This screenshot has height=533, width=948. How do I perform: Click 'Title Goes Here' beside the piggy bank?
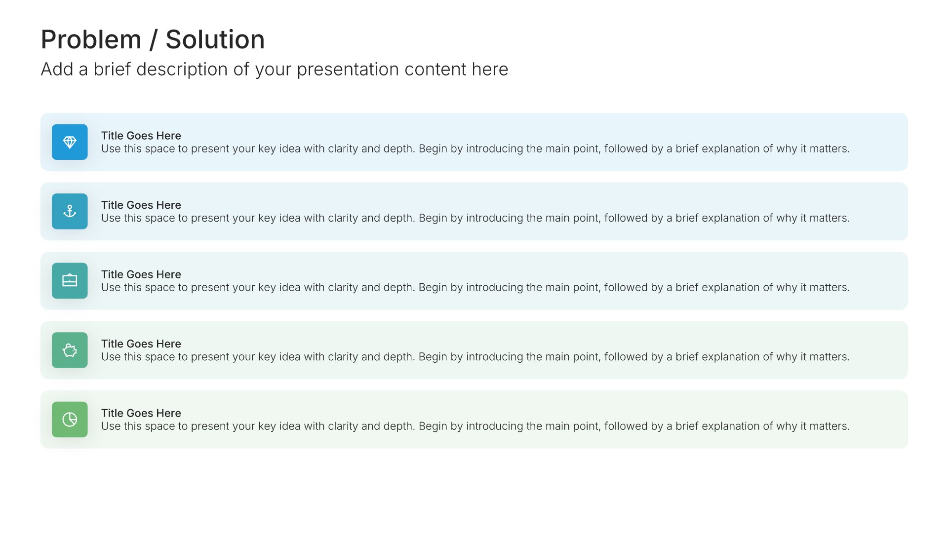[x=141, y=343]
